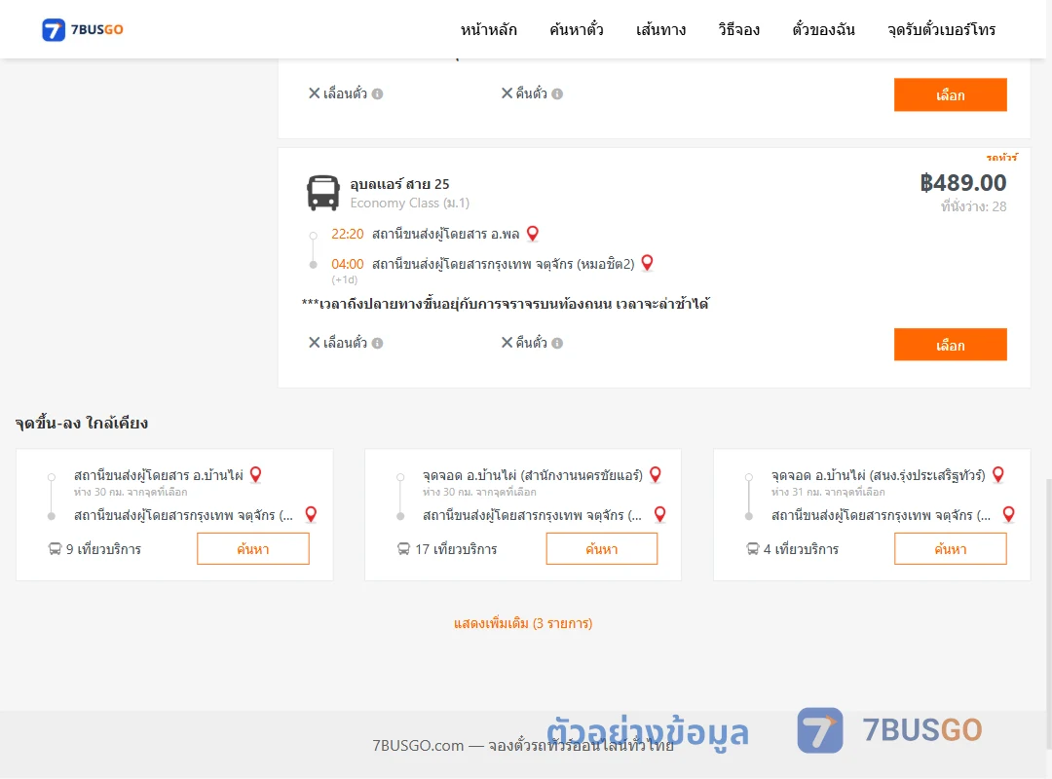This screenshot has width=1052, height=779.
Task: Open the 7BUSGO logo home link
Action: [83, 29]
